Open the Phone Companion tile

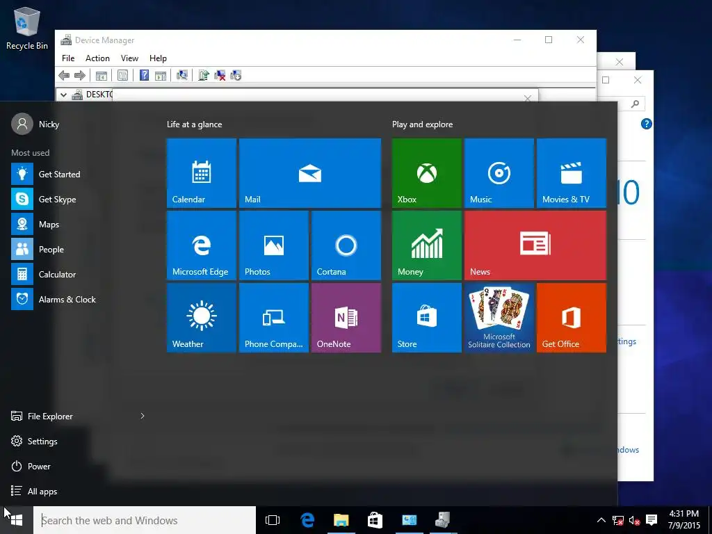[x=274, y=317]
